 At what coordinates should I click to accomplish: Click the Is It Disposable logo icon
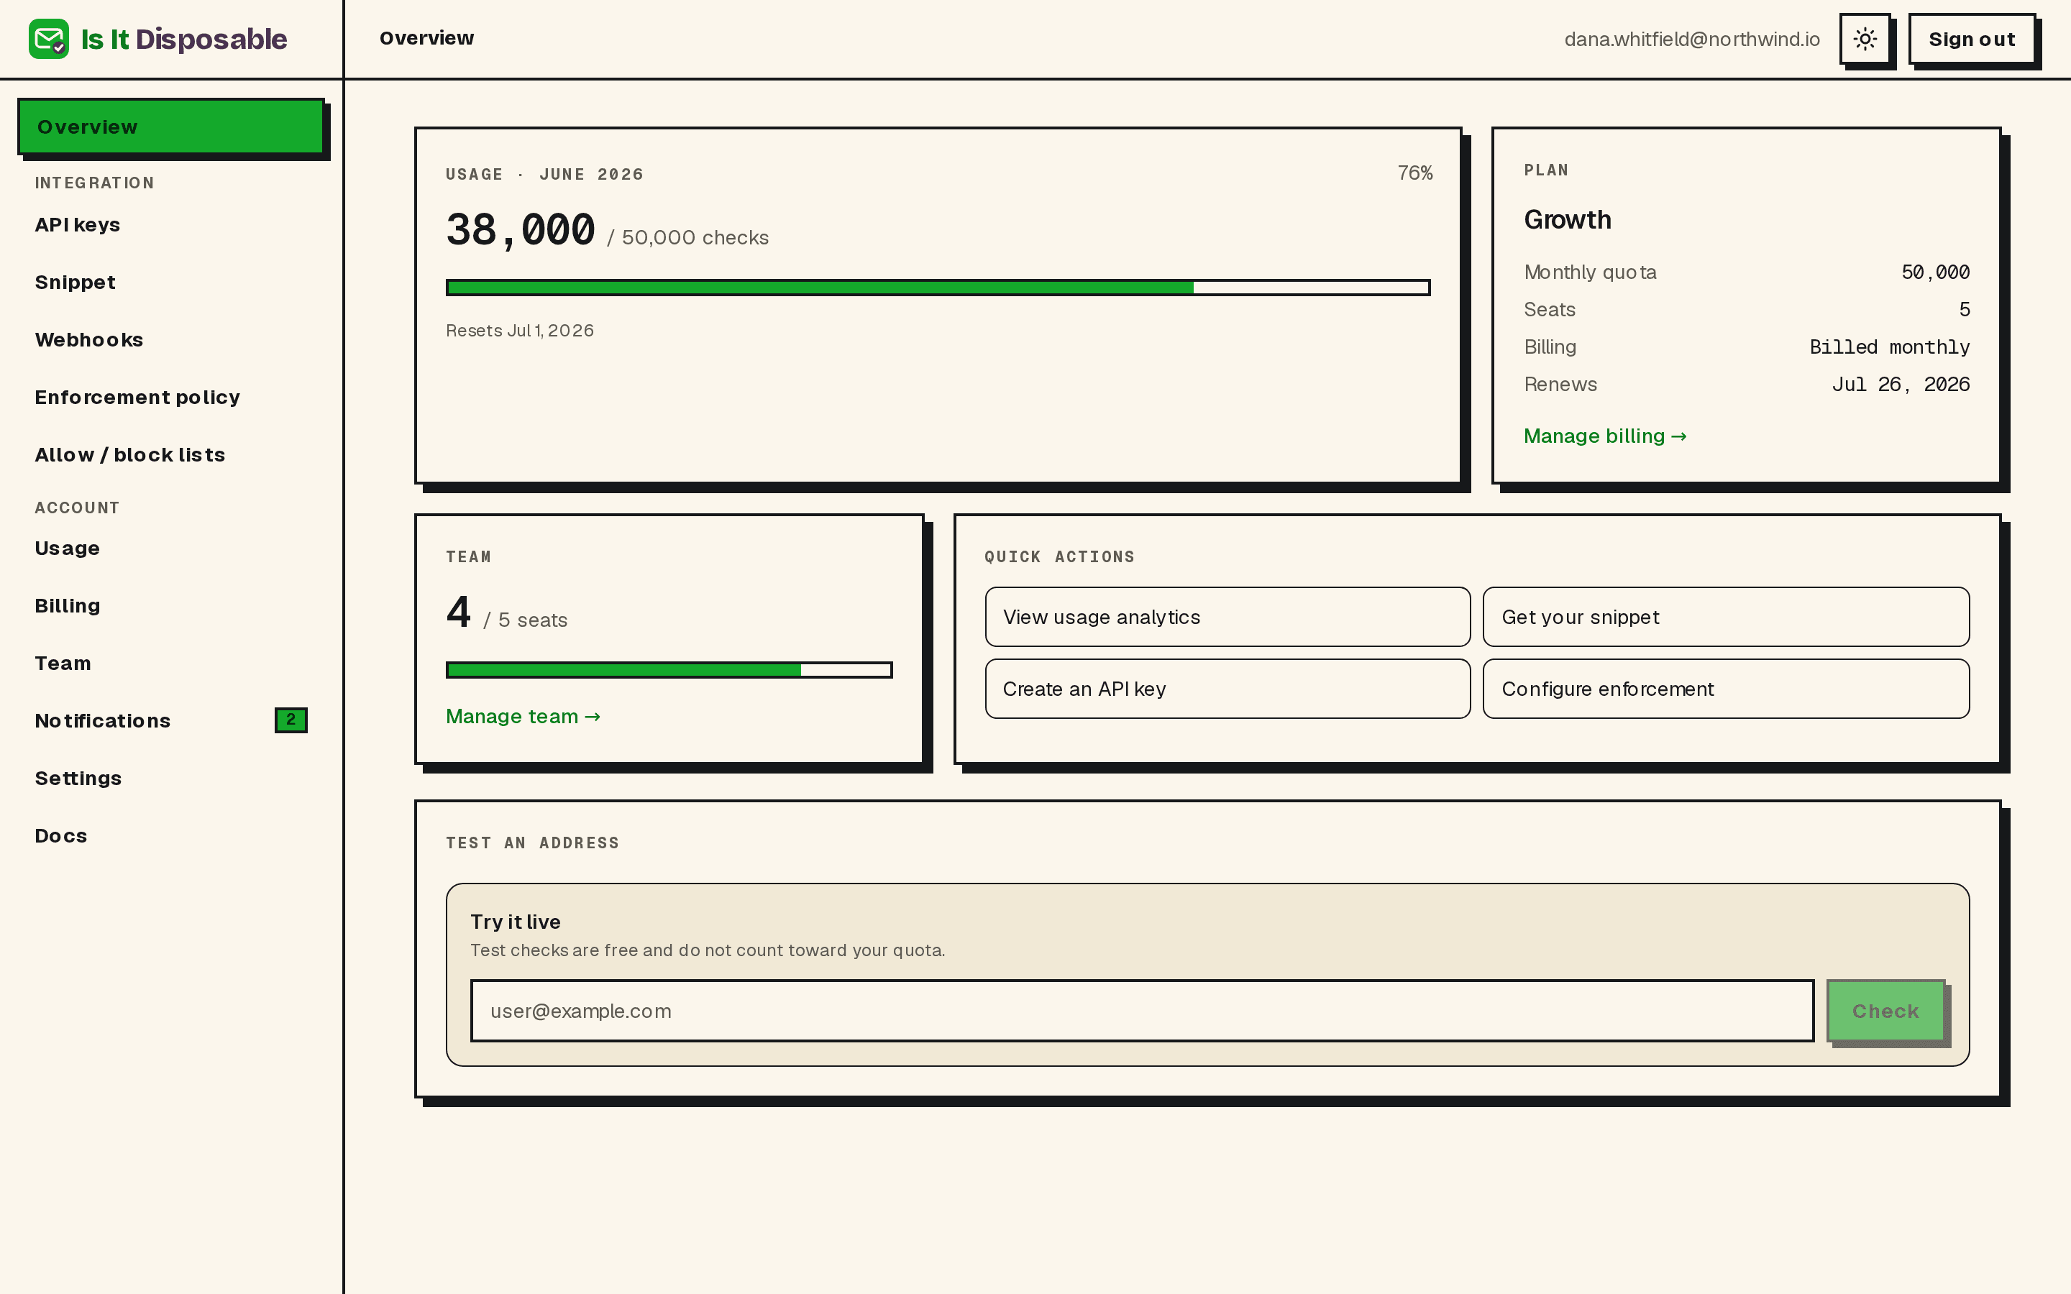[x=49, y=39]
